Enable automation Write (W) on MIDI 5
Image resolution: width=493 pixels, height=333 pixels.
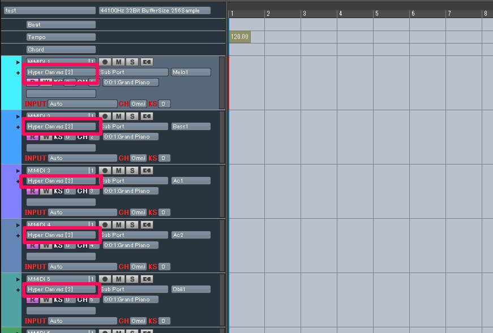[46, 300]
